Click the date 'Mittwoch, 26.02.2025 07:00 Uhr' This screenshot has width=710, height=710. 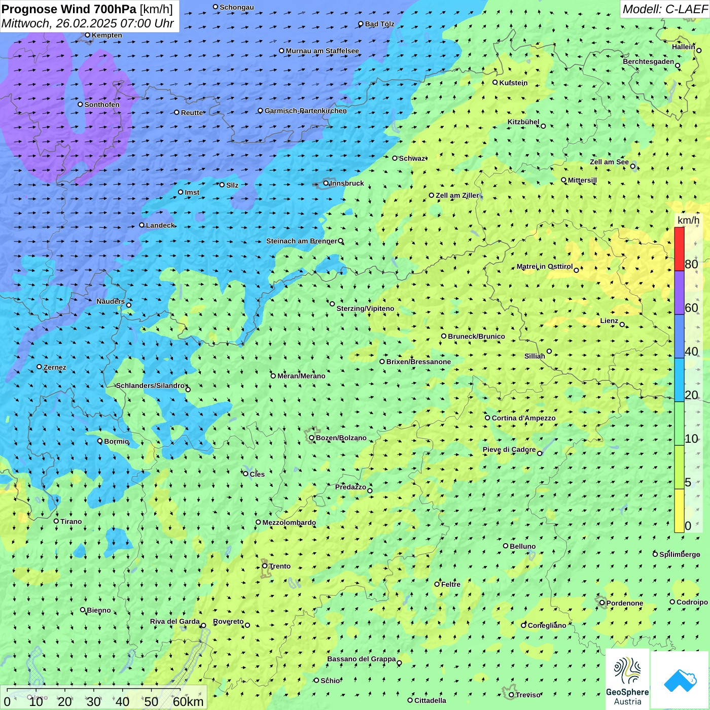pyautogui.click(x=88, y=23)
